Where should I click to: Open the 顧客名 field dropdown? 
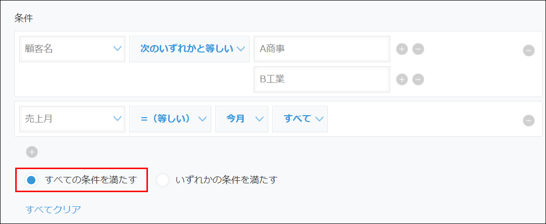[x=72, y=49]
